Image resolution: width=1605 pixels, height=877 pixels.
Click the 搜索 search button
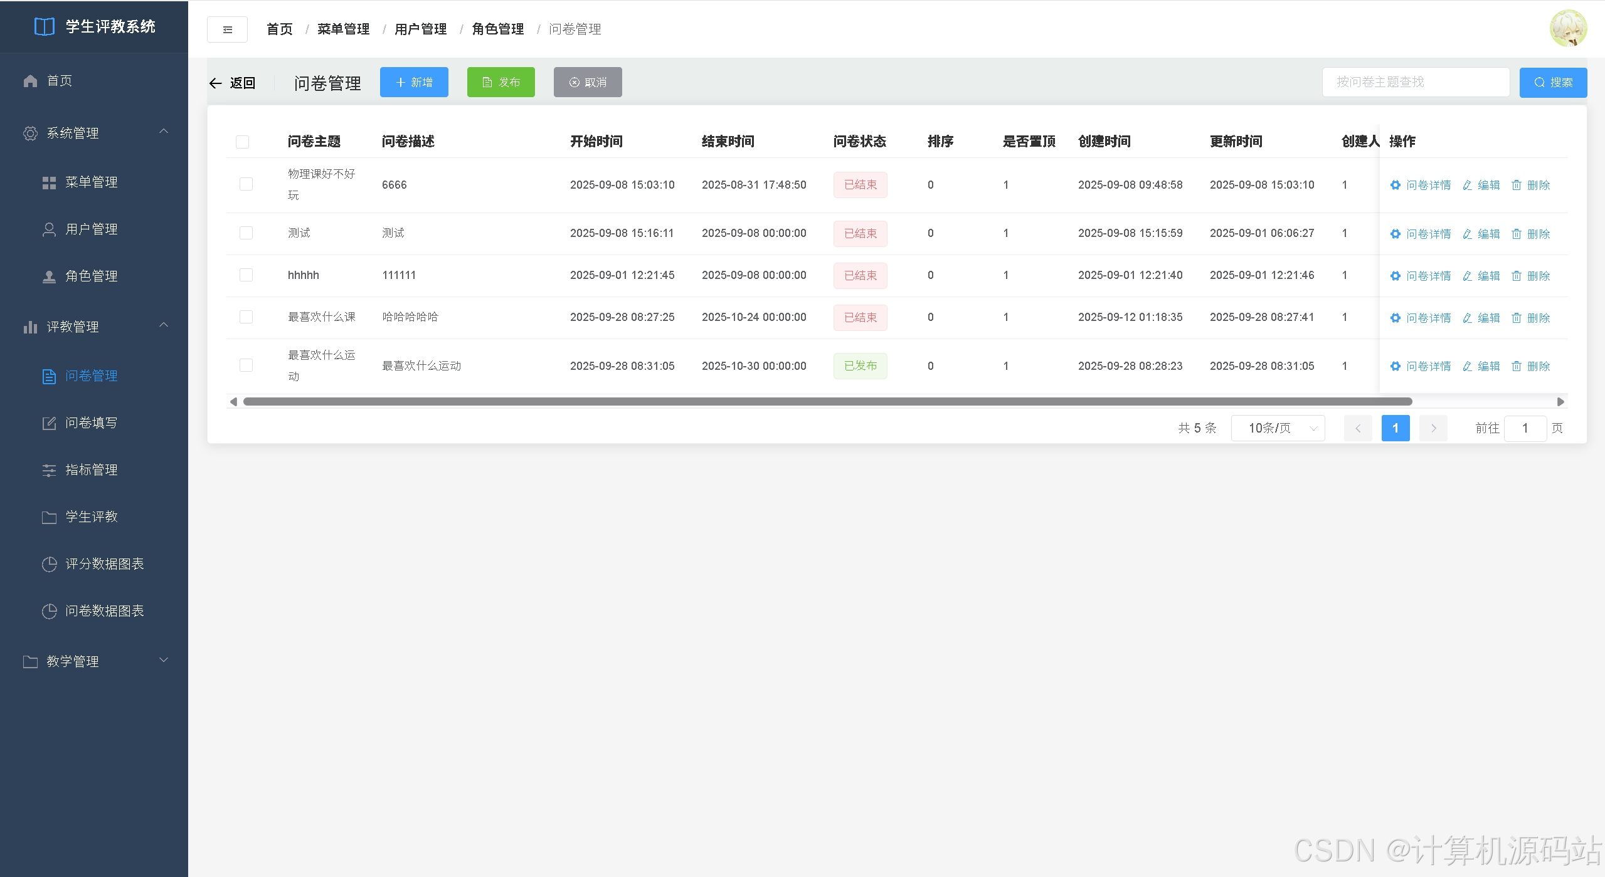pos(1553,83)
